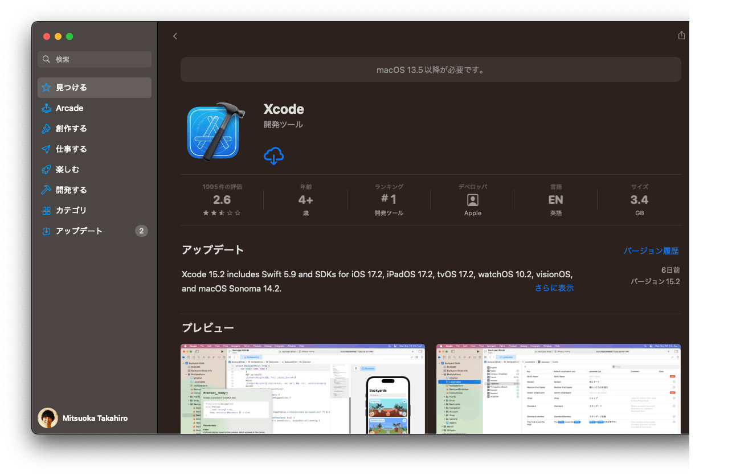Open the カテゴリ page
The width and height of the screenshot is (736, 476).
[95, 211]
